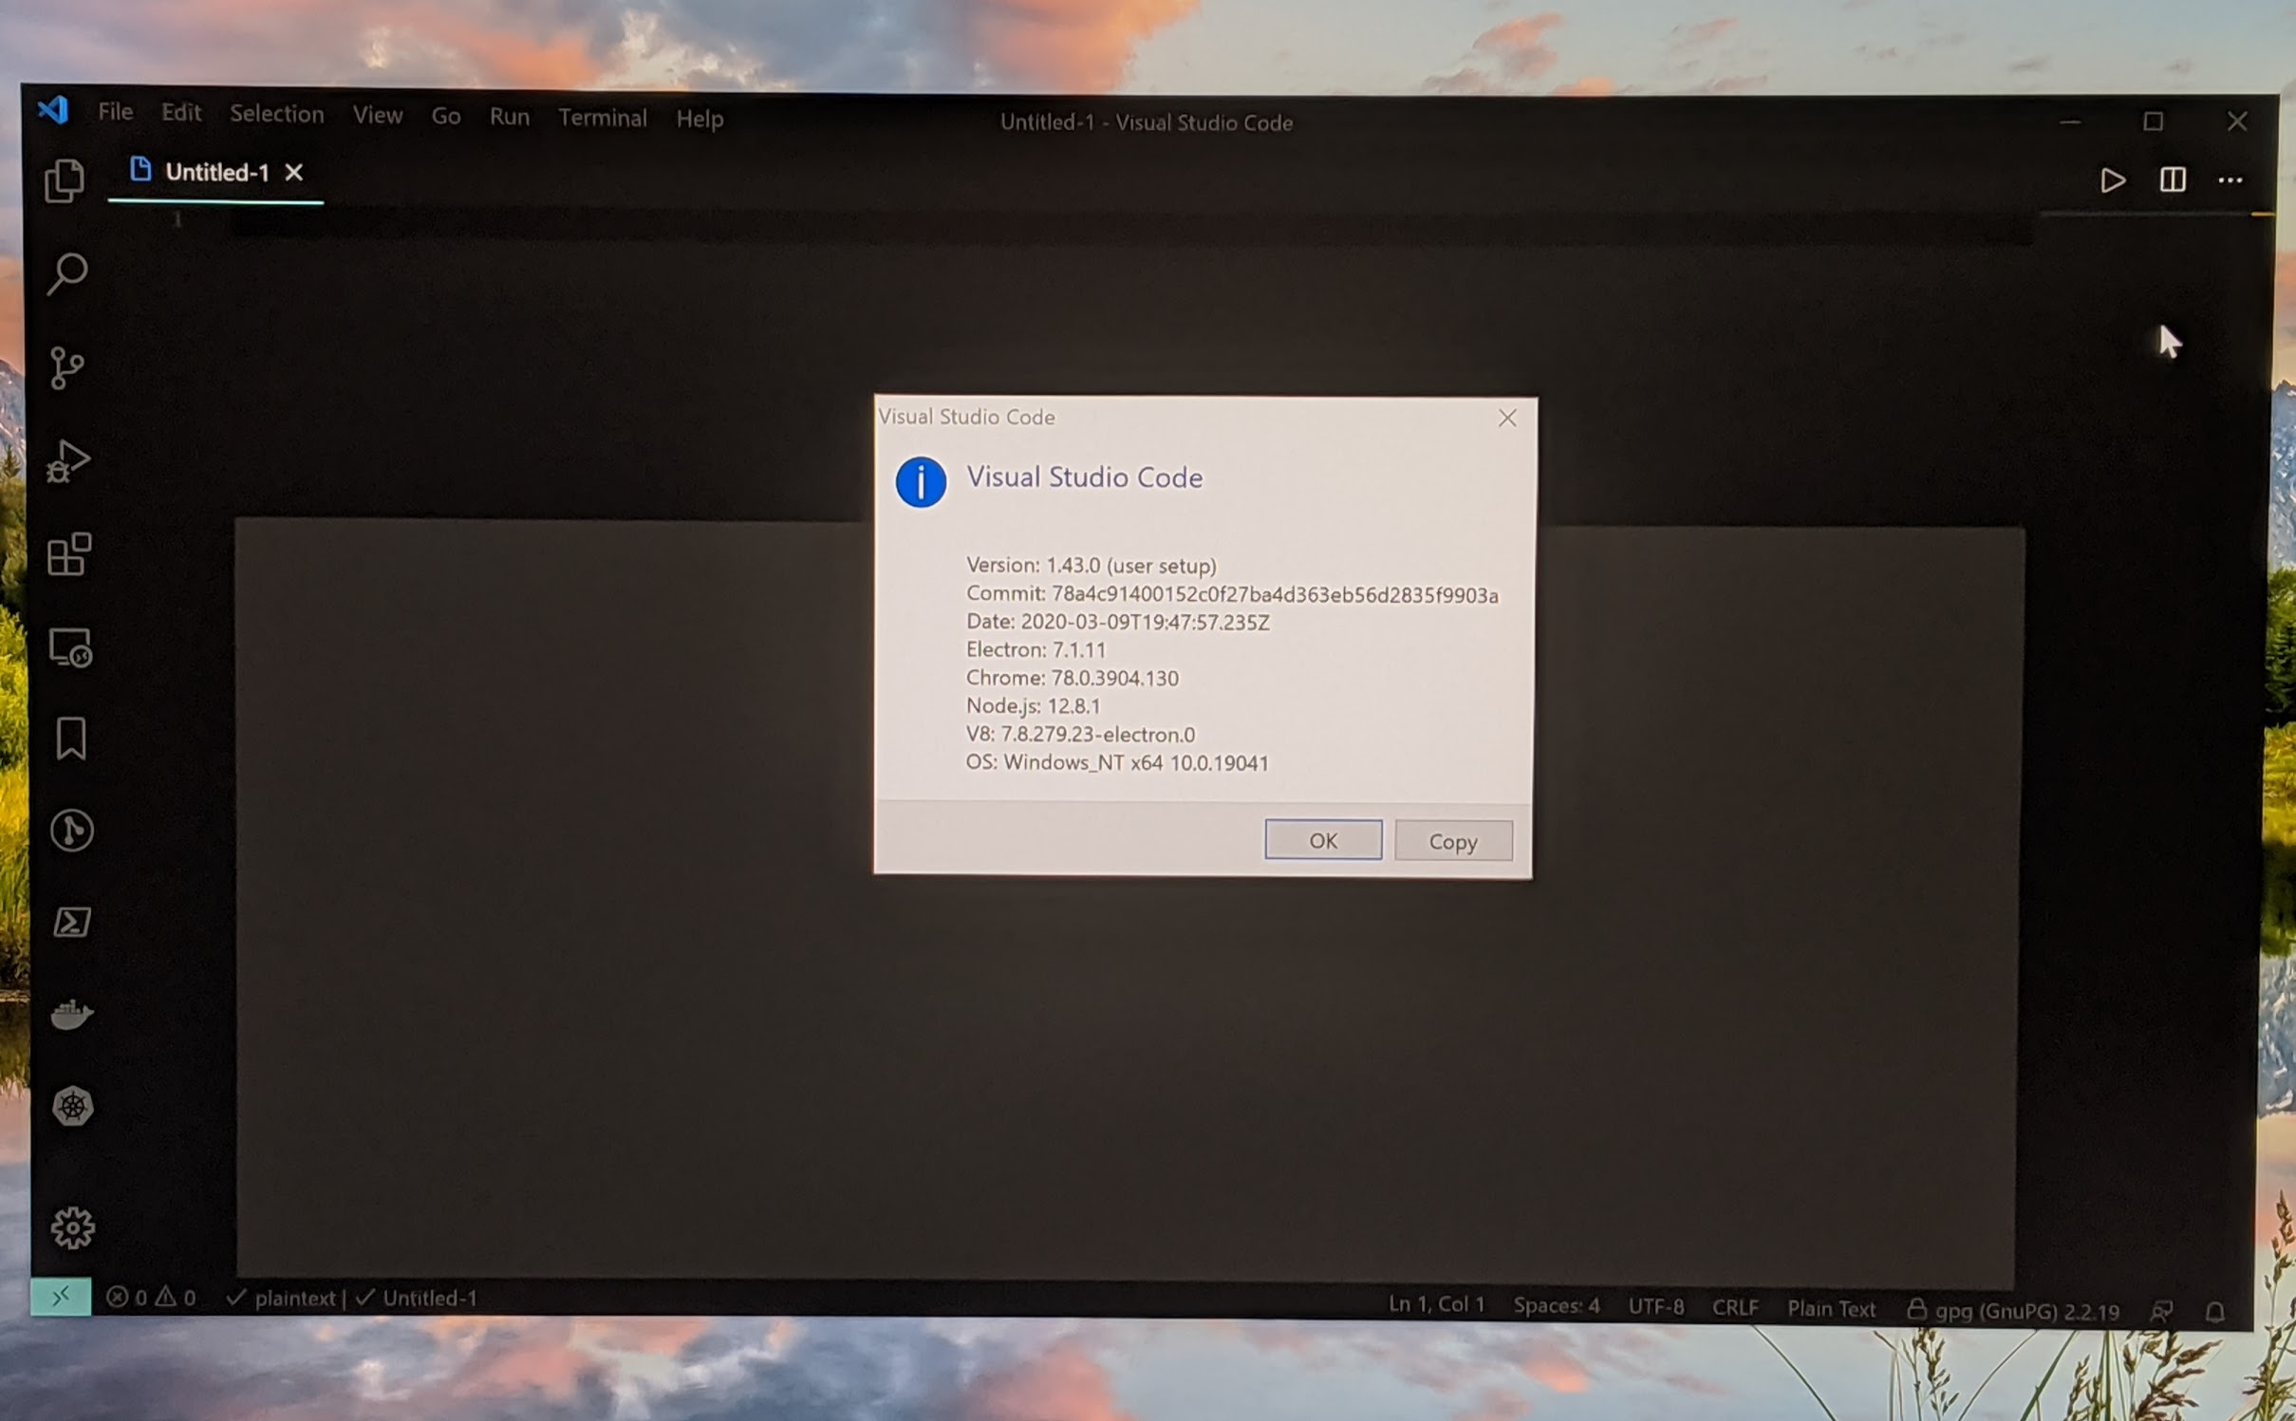Click plaintext status bar item
This screenshot has height=1421, width=2296.
pyautogui.click(x=282, y=1298)
